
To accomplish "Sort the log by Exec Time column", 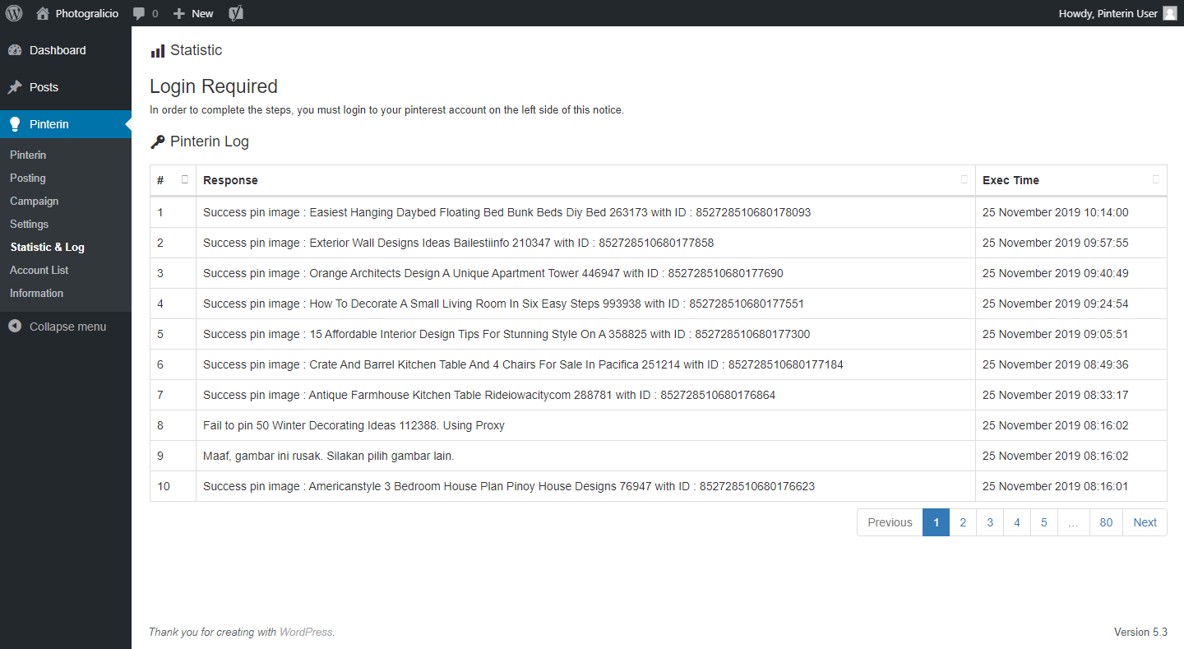I will [x=1071, y=180].
